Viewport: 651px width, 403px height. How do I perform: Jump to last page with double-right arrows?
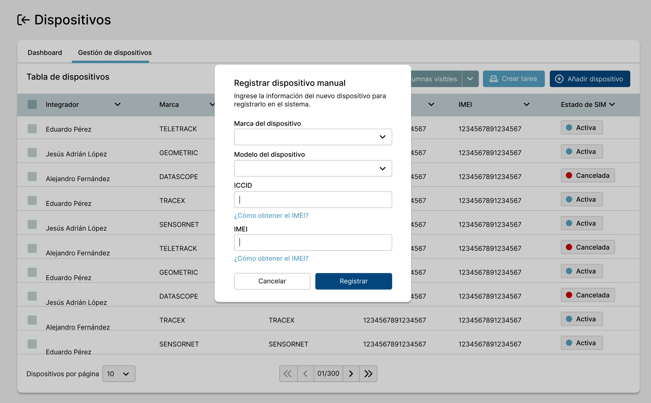click(368, 373)
